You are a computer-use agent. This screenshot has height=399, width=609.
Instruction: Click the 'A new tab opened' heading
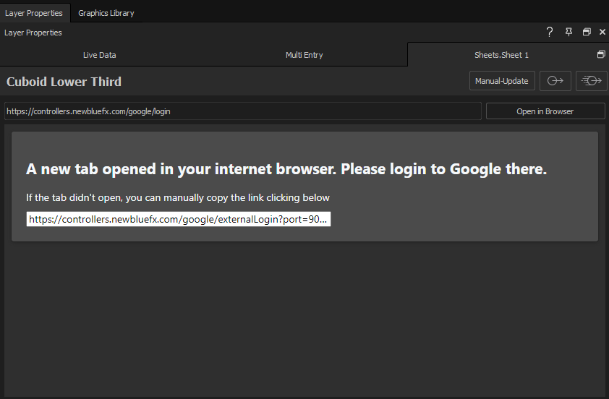pos(286,169)
